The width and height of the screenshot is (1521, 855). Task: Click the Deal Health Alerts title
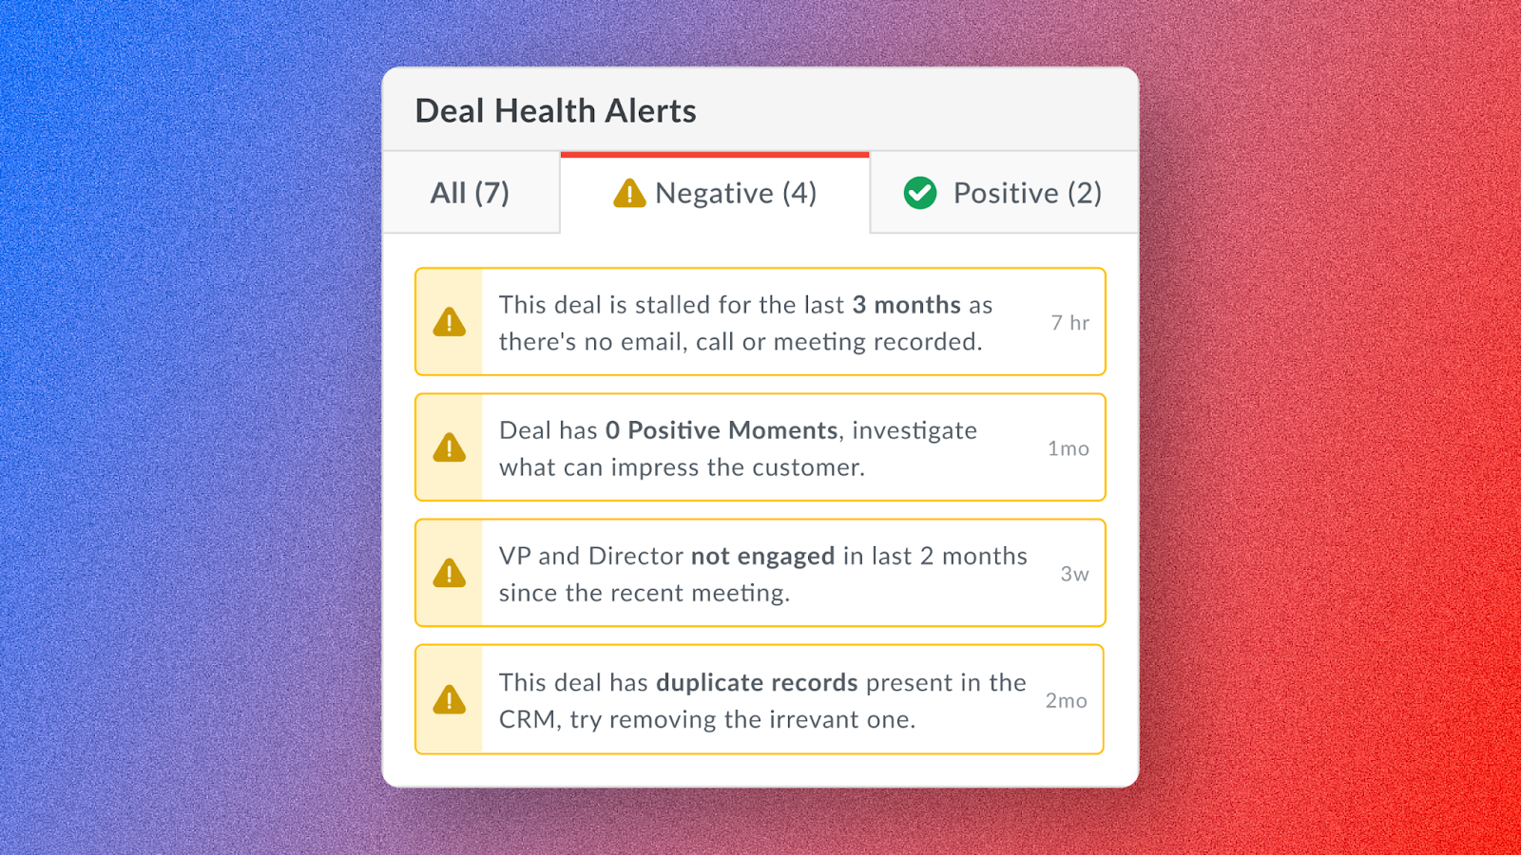[x=556, y=111]
